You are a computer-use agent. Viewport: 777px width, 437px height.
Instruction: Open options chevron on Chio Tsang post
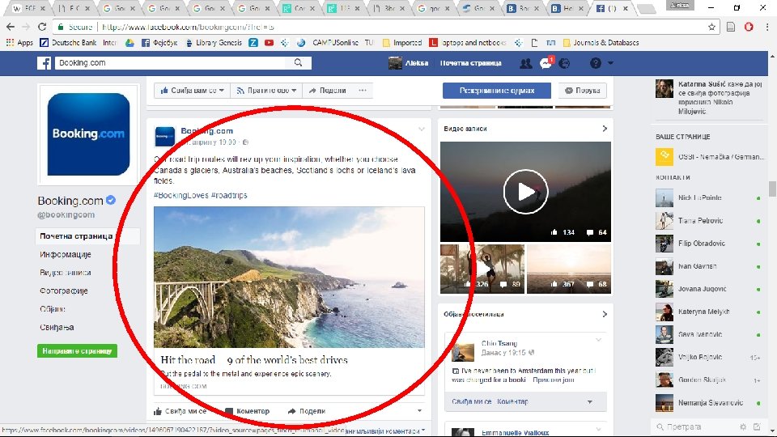click(x=599, y=340)
